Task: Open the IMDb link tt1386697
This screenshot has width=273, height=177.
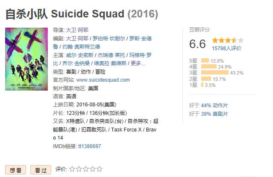Action: (89, 146)
